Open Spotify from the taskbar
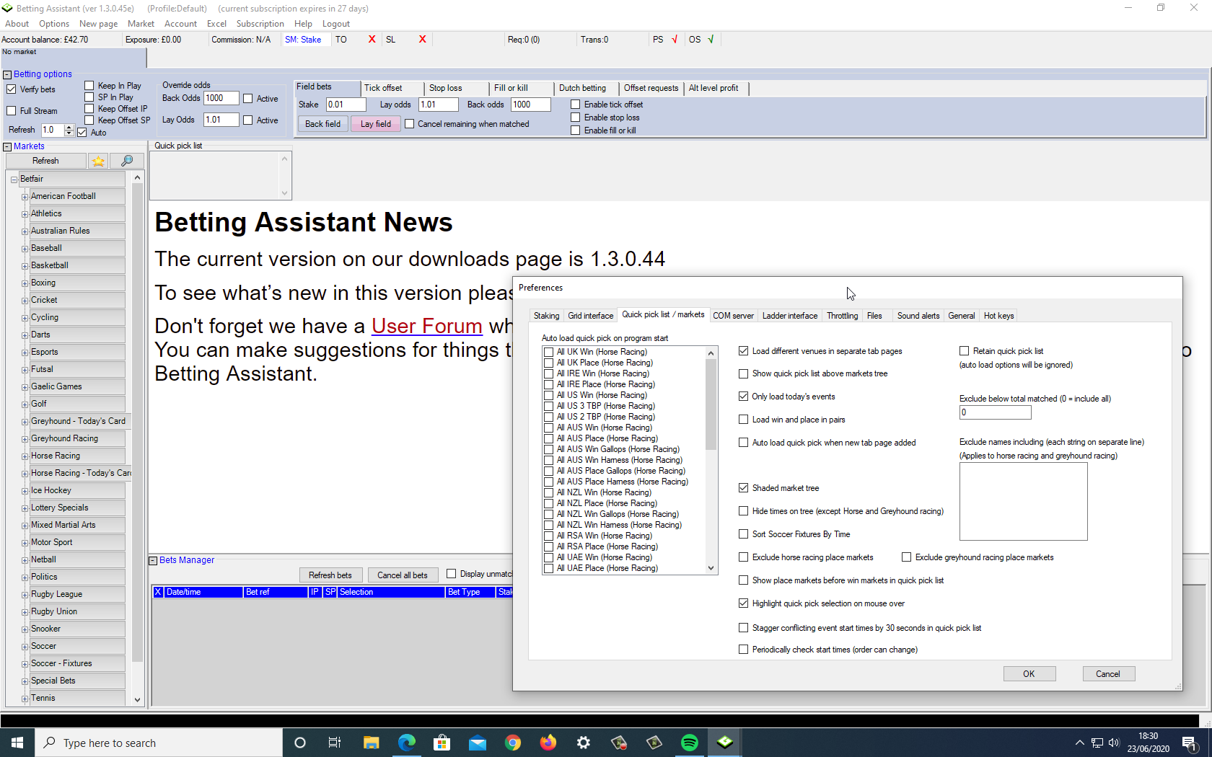Screen dimensions: 1212x757 click(689, 743)
